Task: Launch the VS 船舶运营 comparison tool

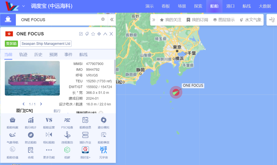Action: pyautogui.click(x=49, y=120)
